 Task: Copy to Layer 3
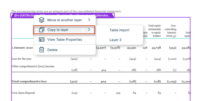click(x=115, y=40)
